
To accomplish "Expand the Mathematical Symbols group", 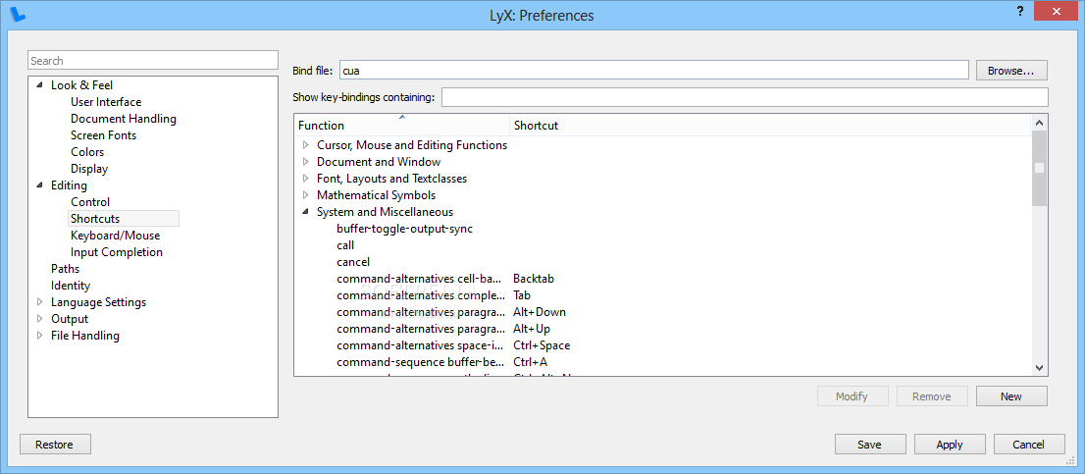I will 305,195.
